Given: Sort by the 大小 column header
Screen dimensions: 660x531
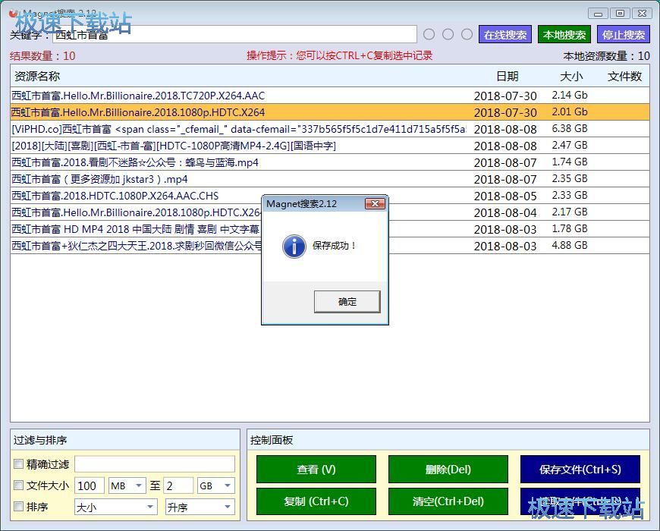Looking at the screenshot, I should [571, 76].
